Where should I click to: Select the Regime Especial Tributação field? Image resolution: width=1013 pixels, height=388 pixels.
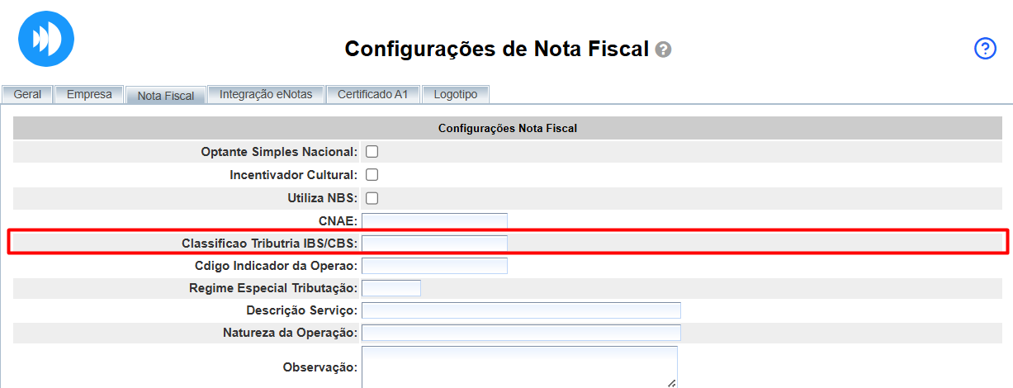tap(391, 288)
